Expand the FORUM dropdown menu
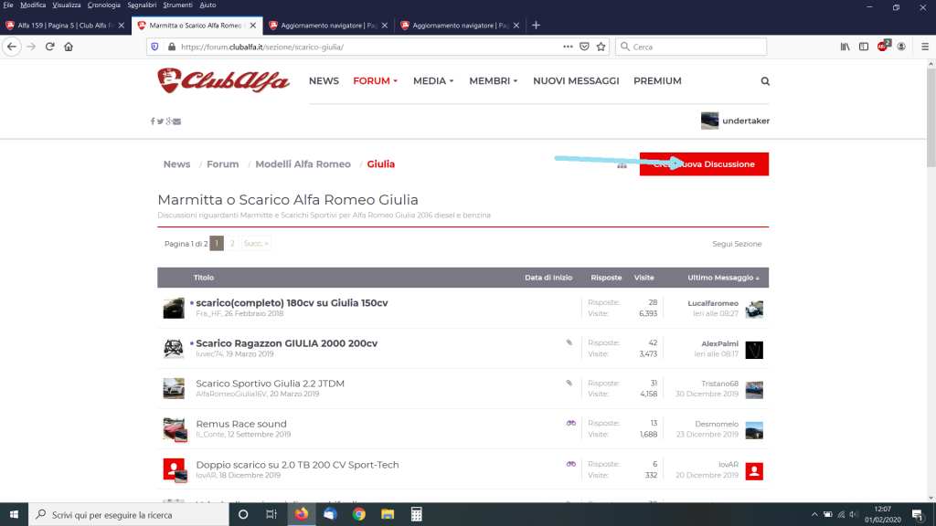936x526 pixels. [375, 81]
